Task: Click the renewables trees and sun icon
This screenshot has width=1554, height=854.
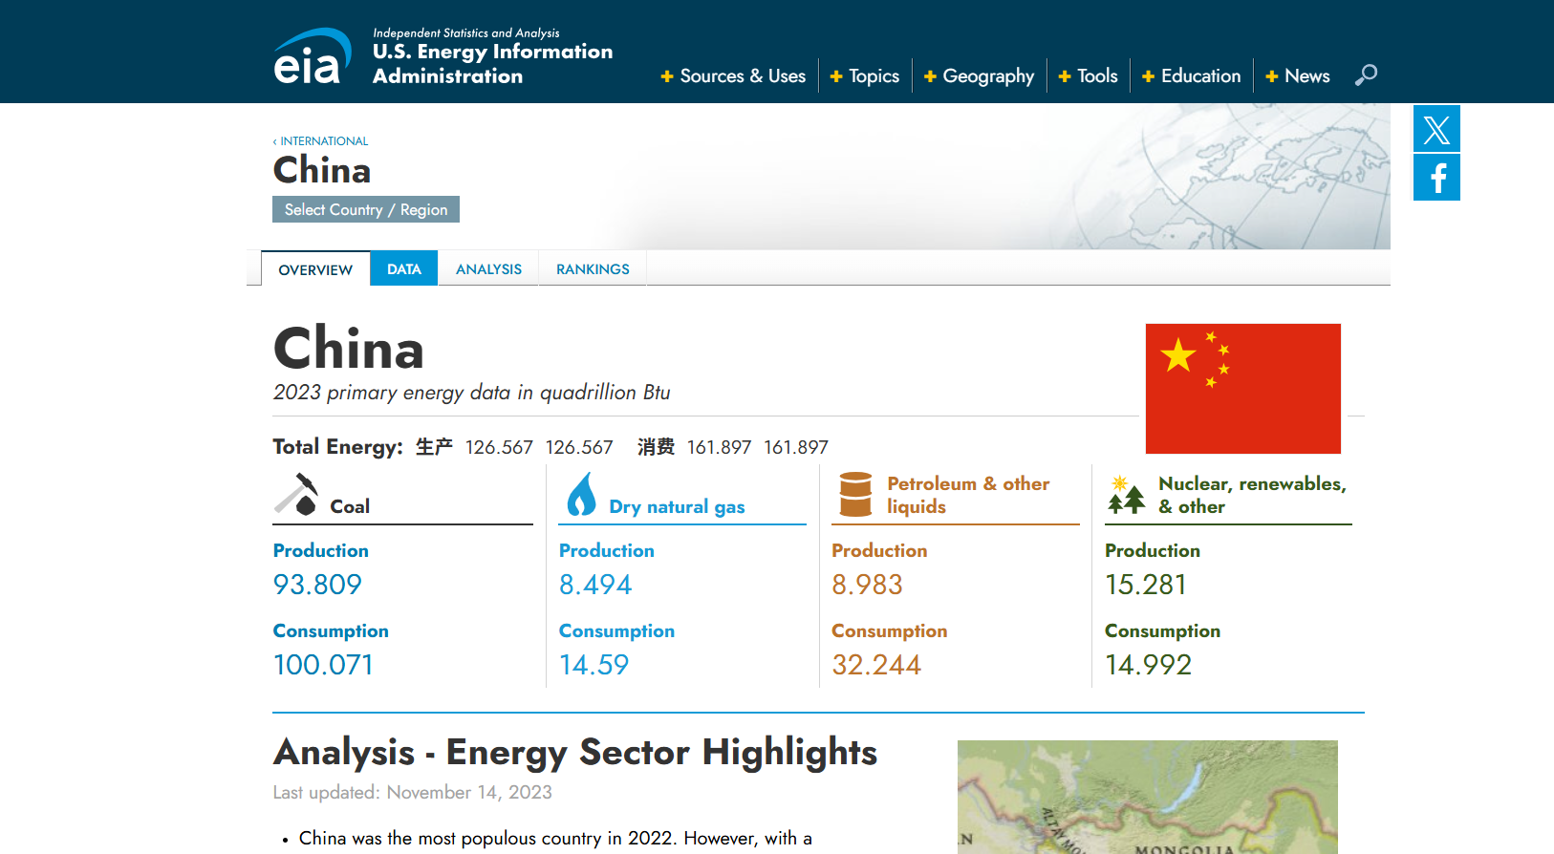Action: (1126, 495)
